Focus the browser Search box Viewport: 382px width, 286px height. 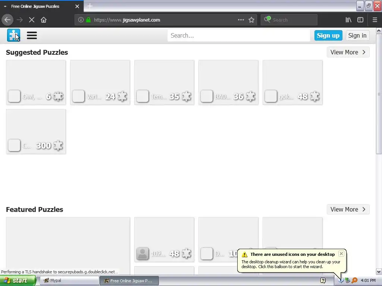click(289, 20)
